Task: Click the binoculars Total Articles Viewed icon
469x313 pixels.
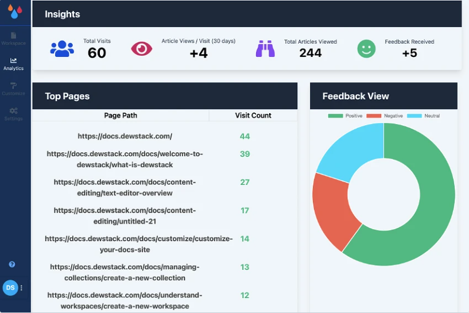Action: tap(265, 48)
